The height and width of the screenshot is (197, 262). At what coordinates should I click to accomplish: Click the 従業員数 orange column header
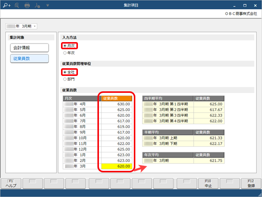(x=117, y=98)
